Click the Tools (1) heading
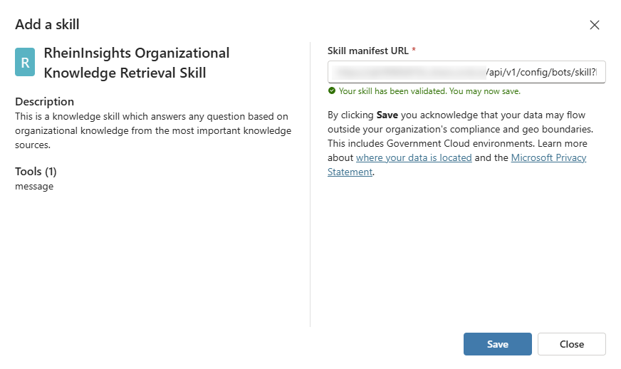This screenshot has width=621, height=369. pyautogui.click(x=36, y=172)
